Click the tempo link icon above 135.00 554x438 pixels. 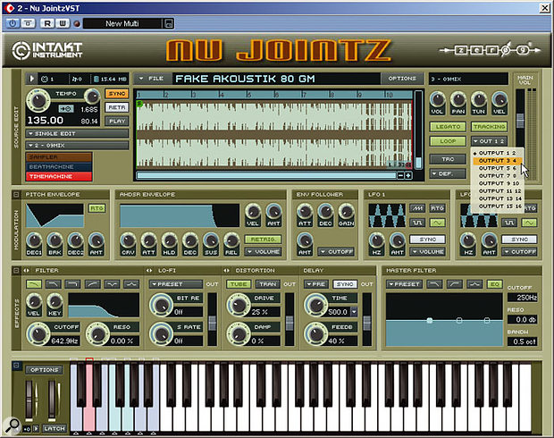pyautogui.click(x=66, y=109)
